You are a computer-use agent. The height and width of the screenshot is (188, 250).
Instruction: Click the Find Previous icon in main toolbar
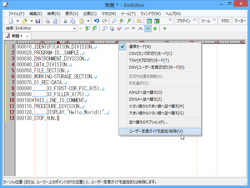pyautogui.click(x=122, y=21)
